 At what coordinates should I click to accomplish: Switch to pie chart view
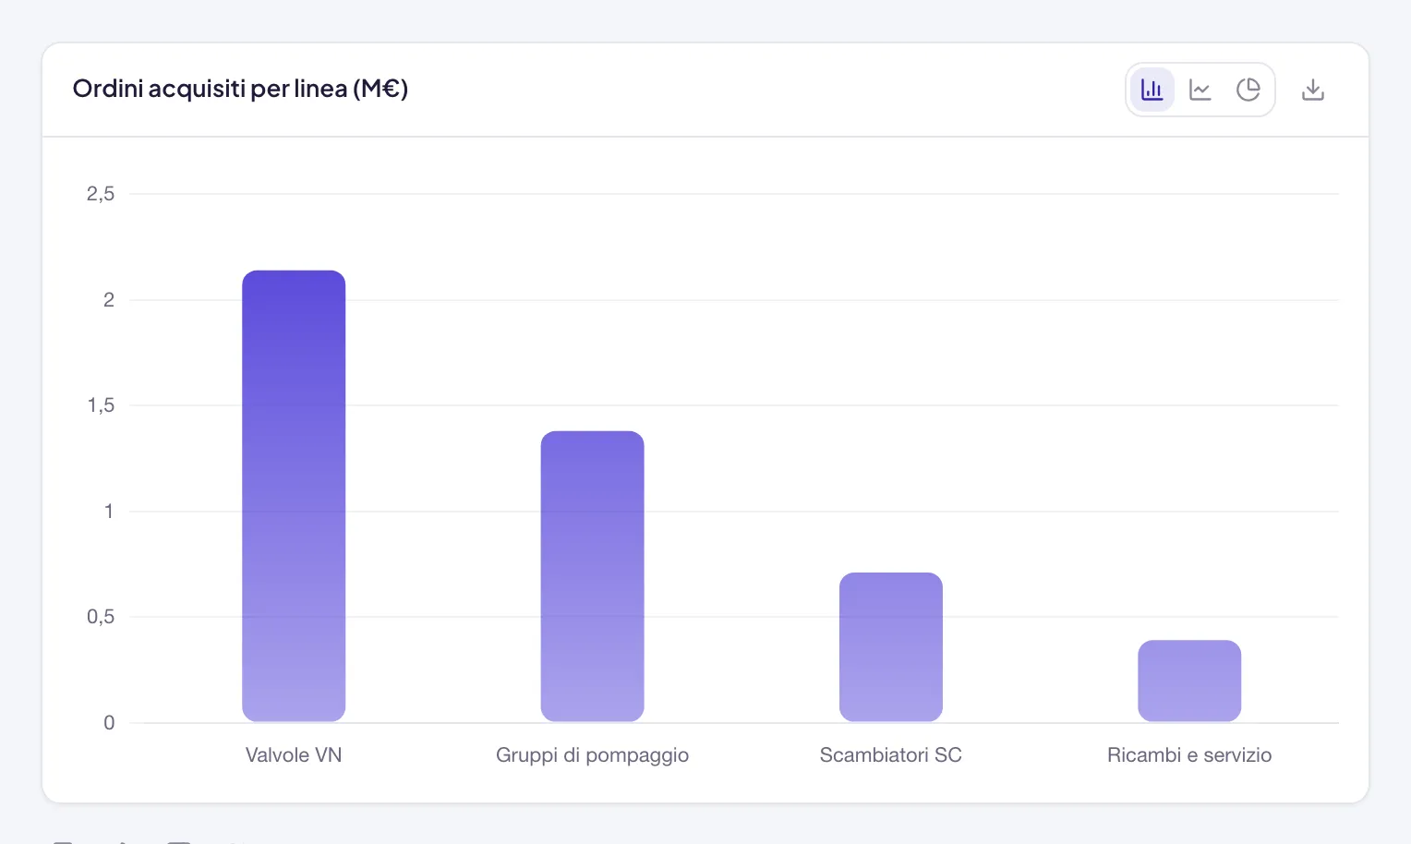(x=1248, y=90)
